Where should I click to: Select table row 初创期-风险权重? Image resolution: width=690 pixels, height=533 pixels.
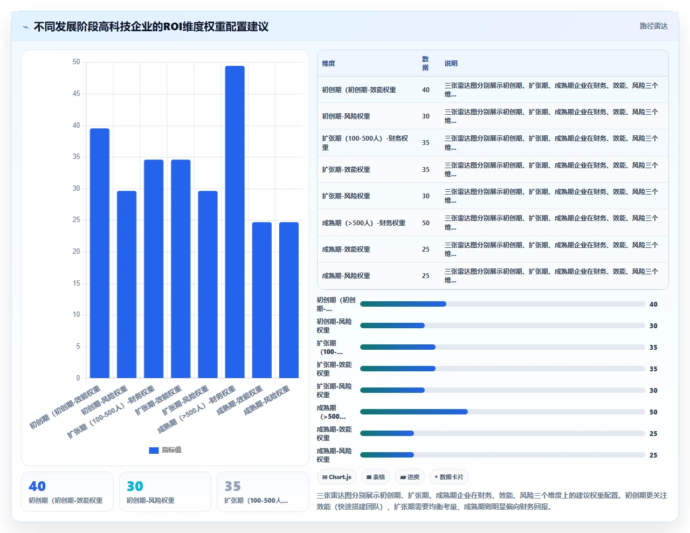[493, 116]
